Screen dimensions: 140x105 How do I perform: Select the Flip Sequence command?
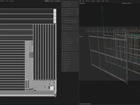click(67, 64)
